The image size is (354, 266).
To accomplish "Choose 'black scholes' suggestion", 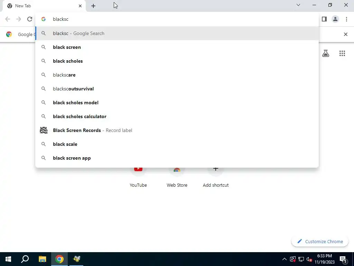I will (177, 61).
